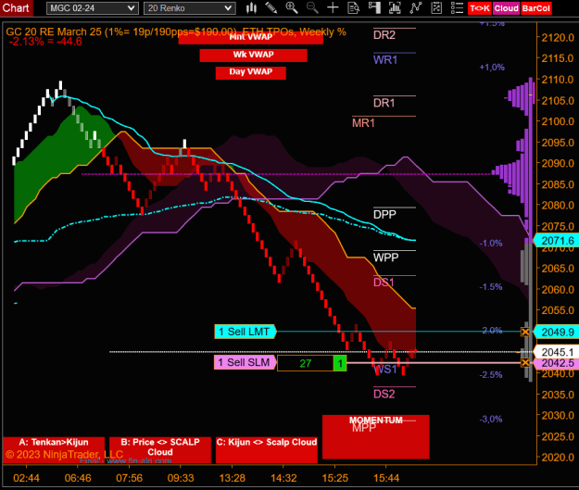Open the bar type chart style icon
The height and width of the screenshot is (490, 579).
click(251, 8)
